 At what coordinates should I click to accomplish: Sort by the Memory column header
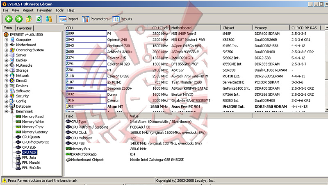[271, 28]
